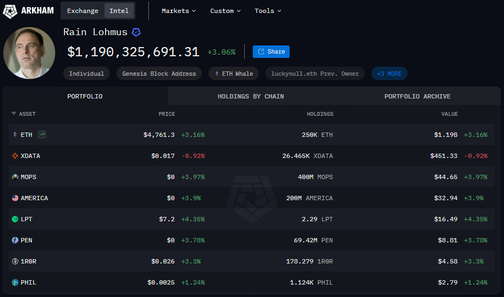
Task: Click the verified badge beside Rain Lohmus
Action: [136, 32]
